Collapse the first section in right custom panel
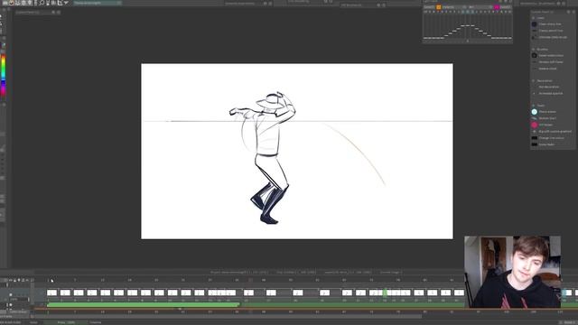Screen dimensions: 578x325 click(x=533, y=18)
